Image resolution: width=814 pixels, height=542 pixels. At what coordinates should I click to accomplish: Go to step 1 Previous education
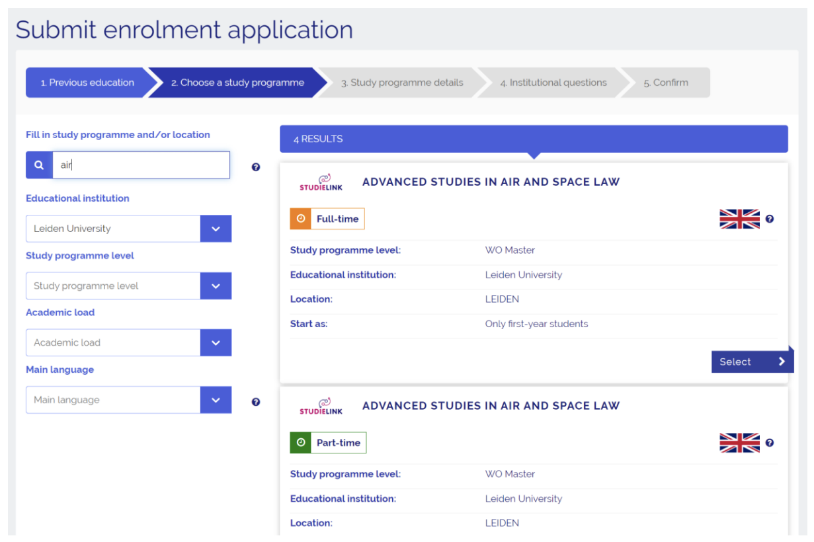[87, 83]
